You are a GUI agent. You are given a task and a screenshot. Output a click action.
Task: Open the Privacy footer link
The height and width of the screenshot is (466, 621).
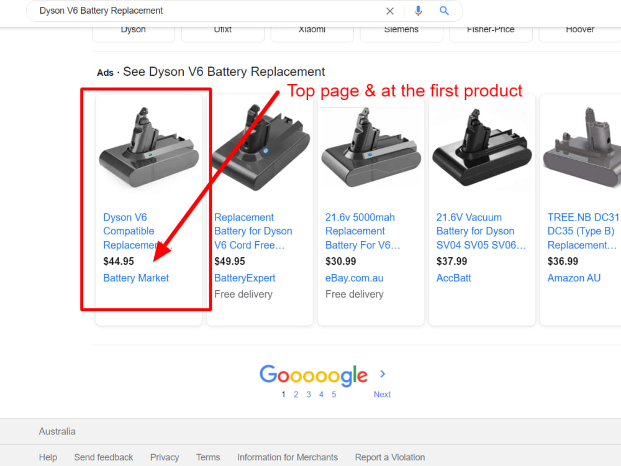pyautogui.click(x=165, y=457)
